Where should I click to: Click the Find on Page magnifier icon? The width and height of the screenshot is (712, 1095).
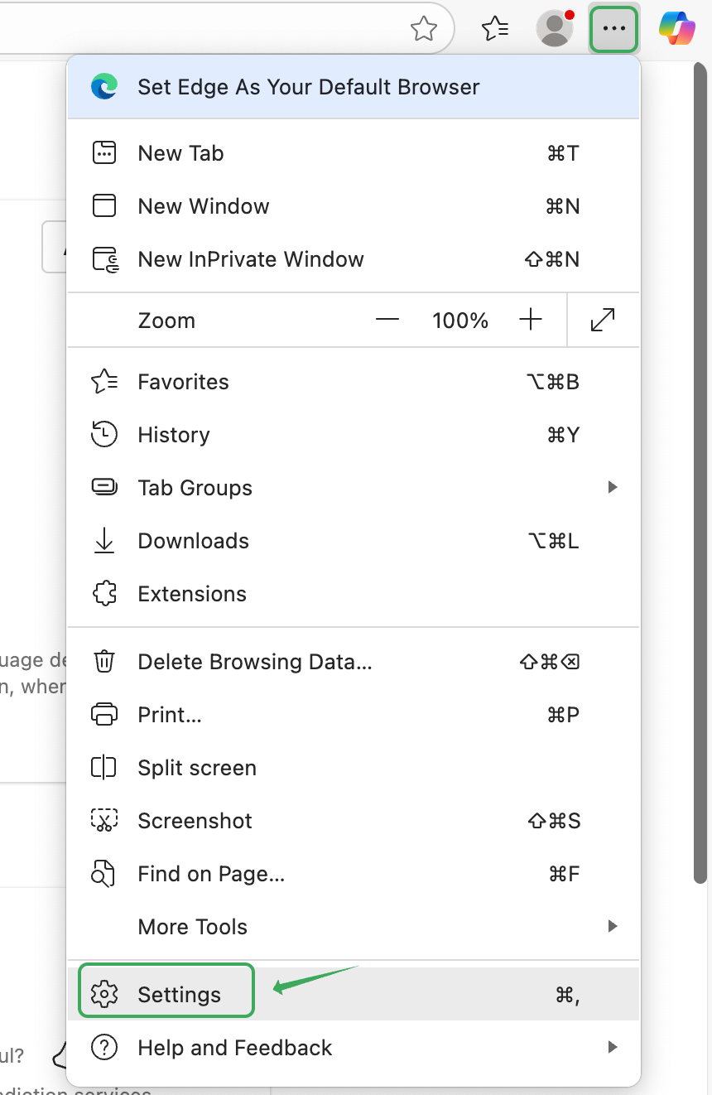[x=103, y=874]
